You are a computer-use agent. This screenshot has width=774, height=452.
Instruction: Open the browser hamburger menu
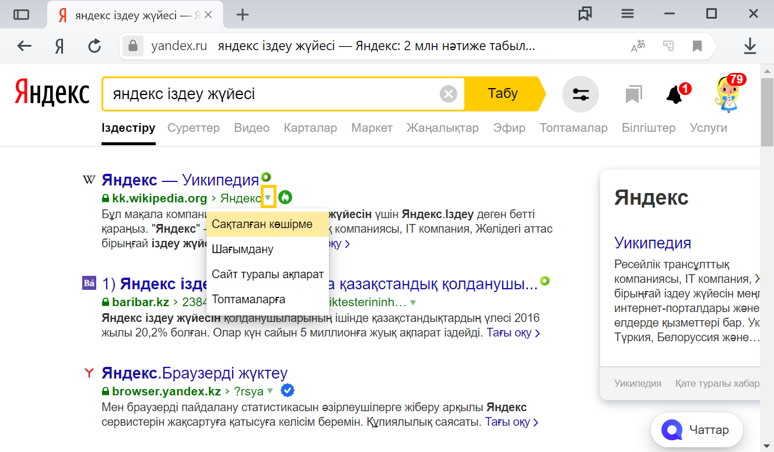(627, 14)
